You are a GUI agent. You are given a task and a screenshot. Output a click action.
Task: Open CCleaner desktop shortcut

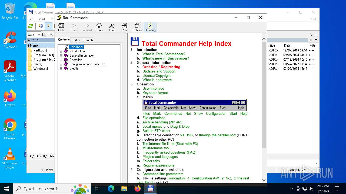point(10,40)
